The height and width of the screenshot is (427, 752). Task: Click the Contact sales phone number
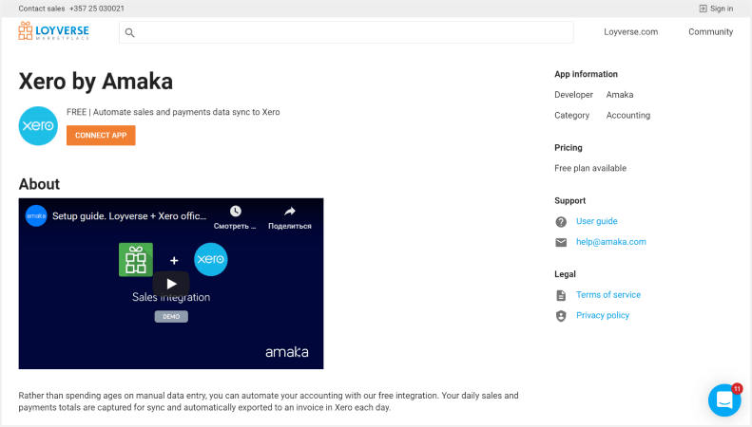pos(97,9)
